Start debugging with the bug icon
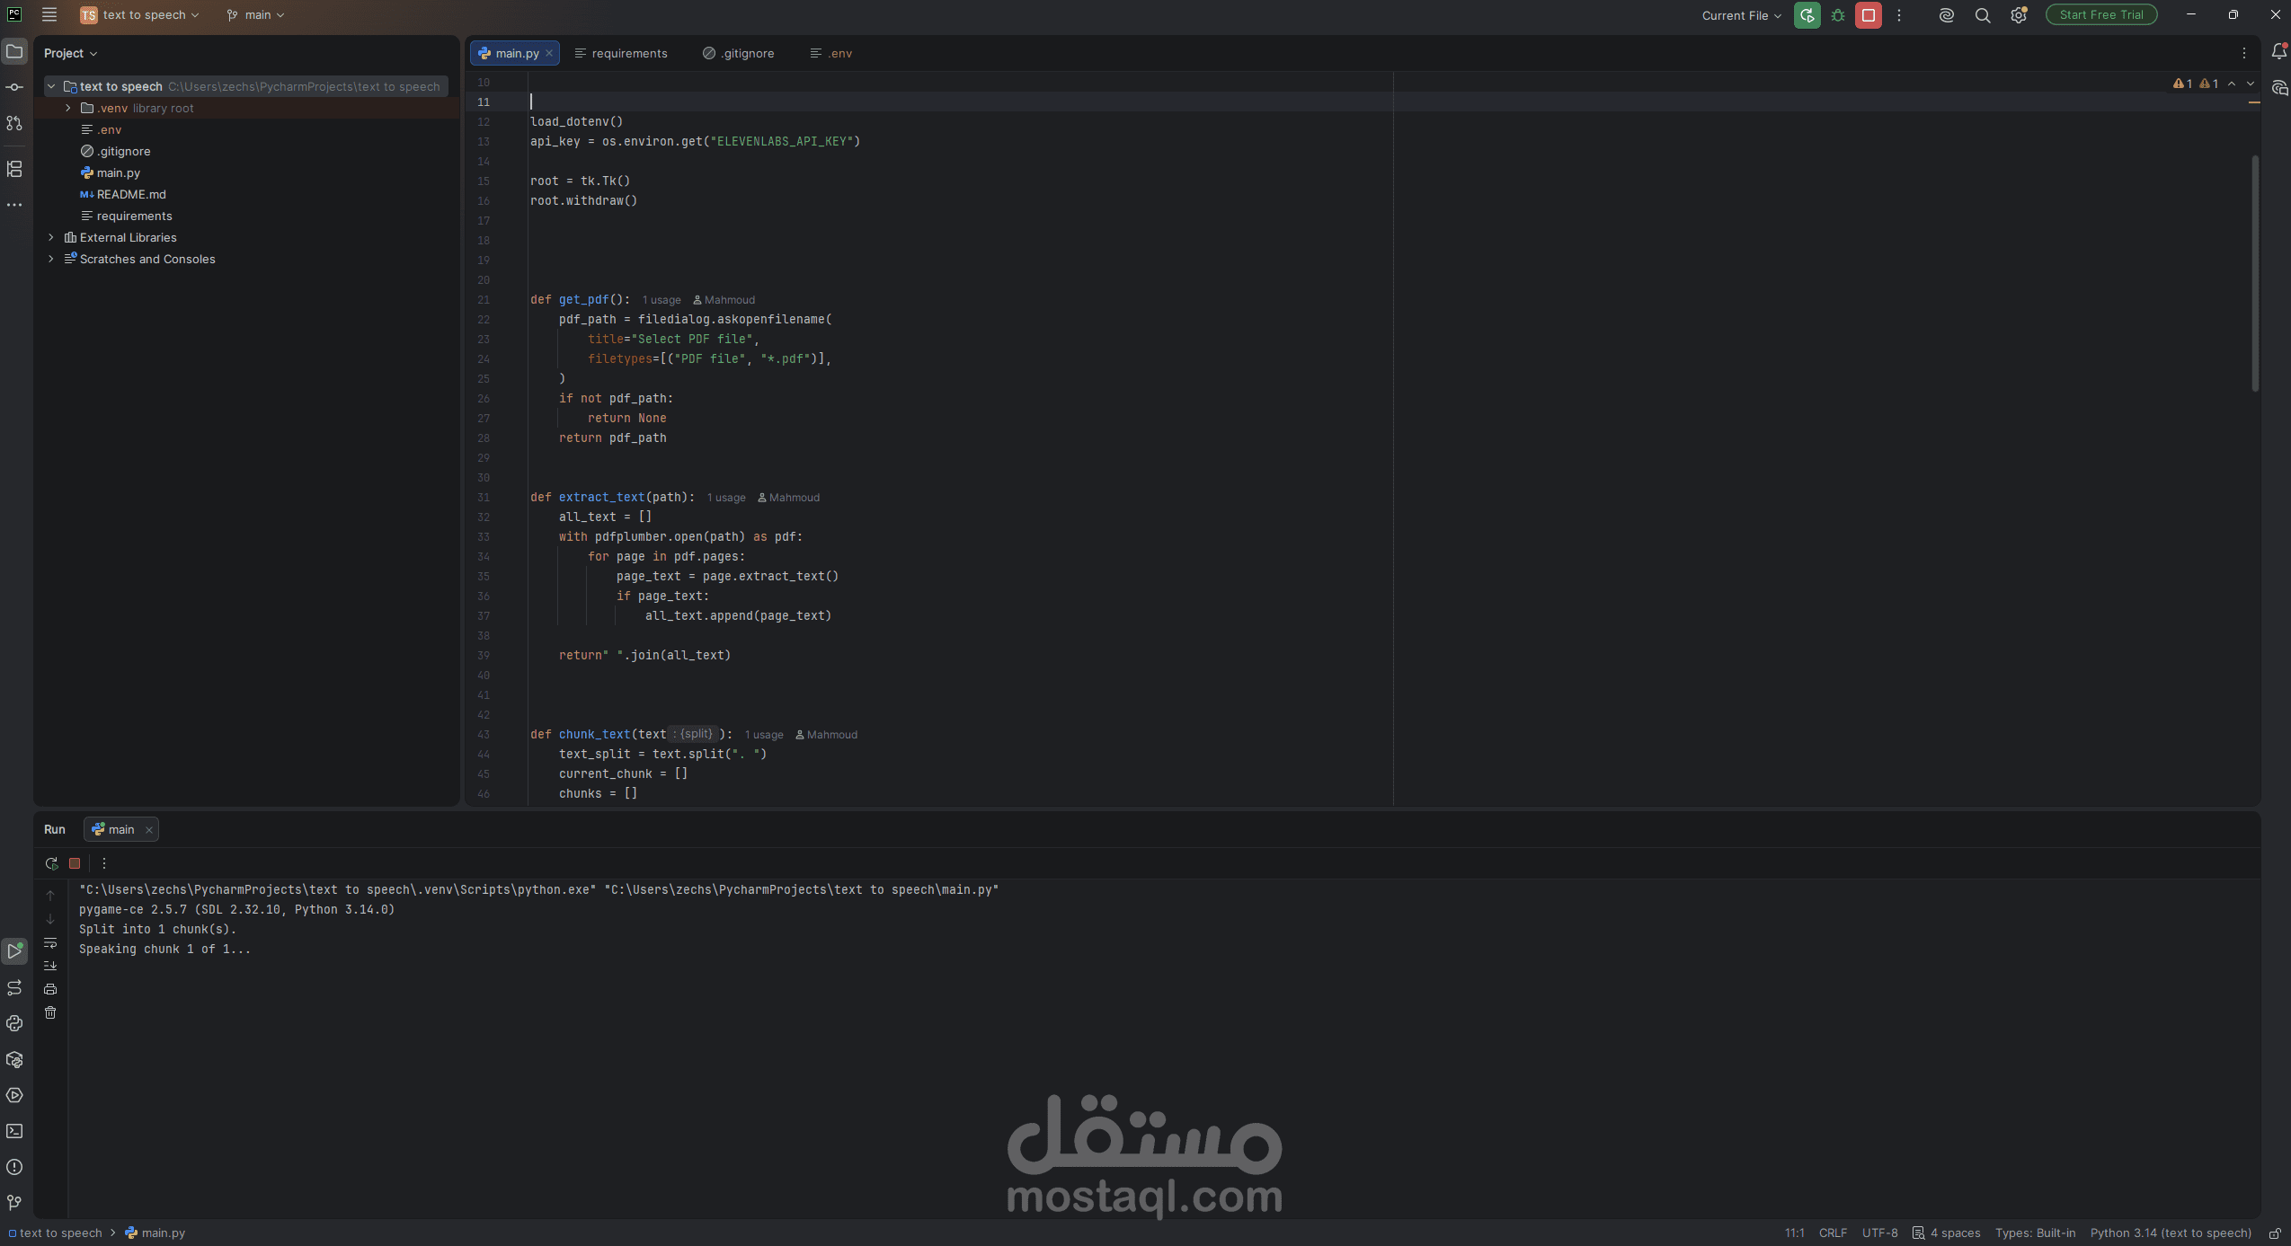Screen dimensions: 2291x1246 click(1838, 15)
